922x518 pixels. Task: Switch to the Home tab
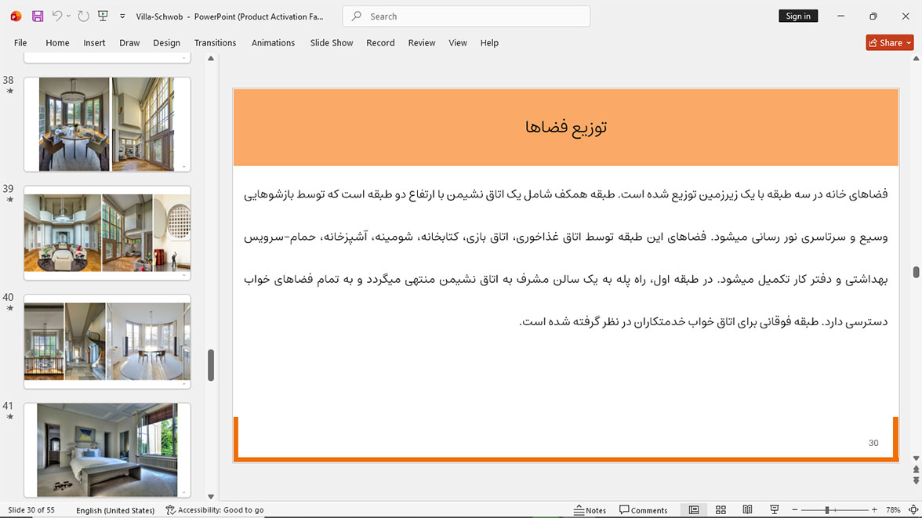[58, 43]
